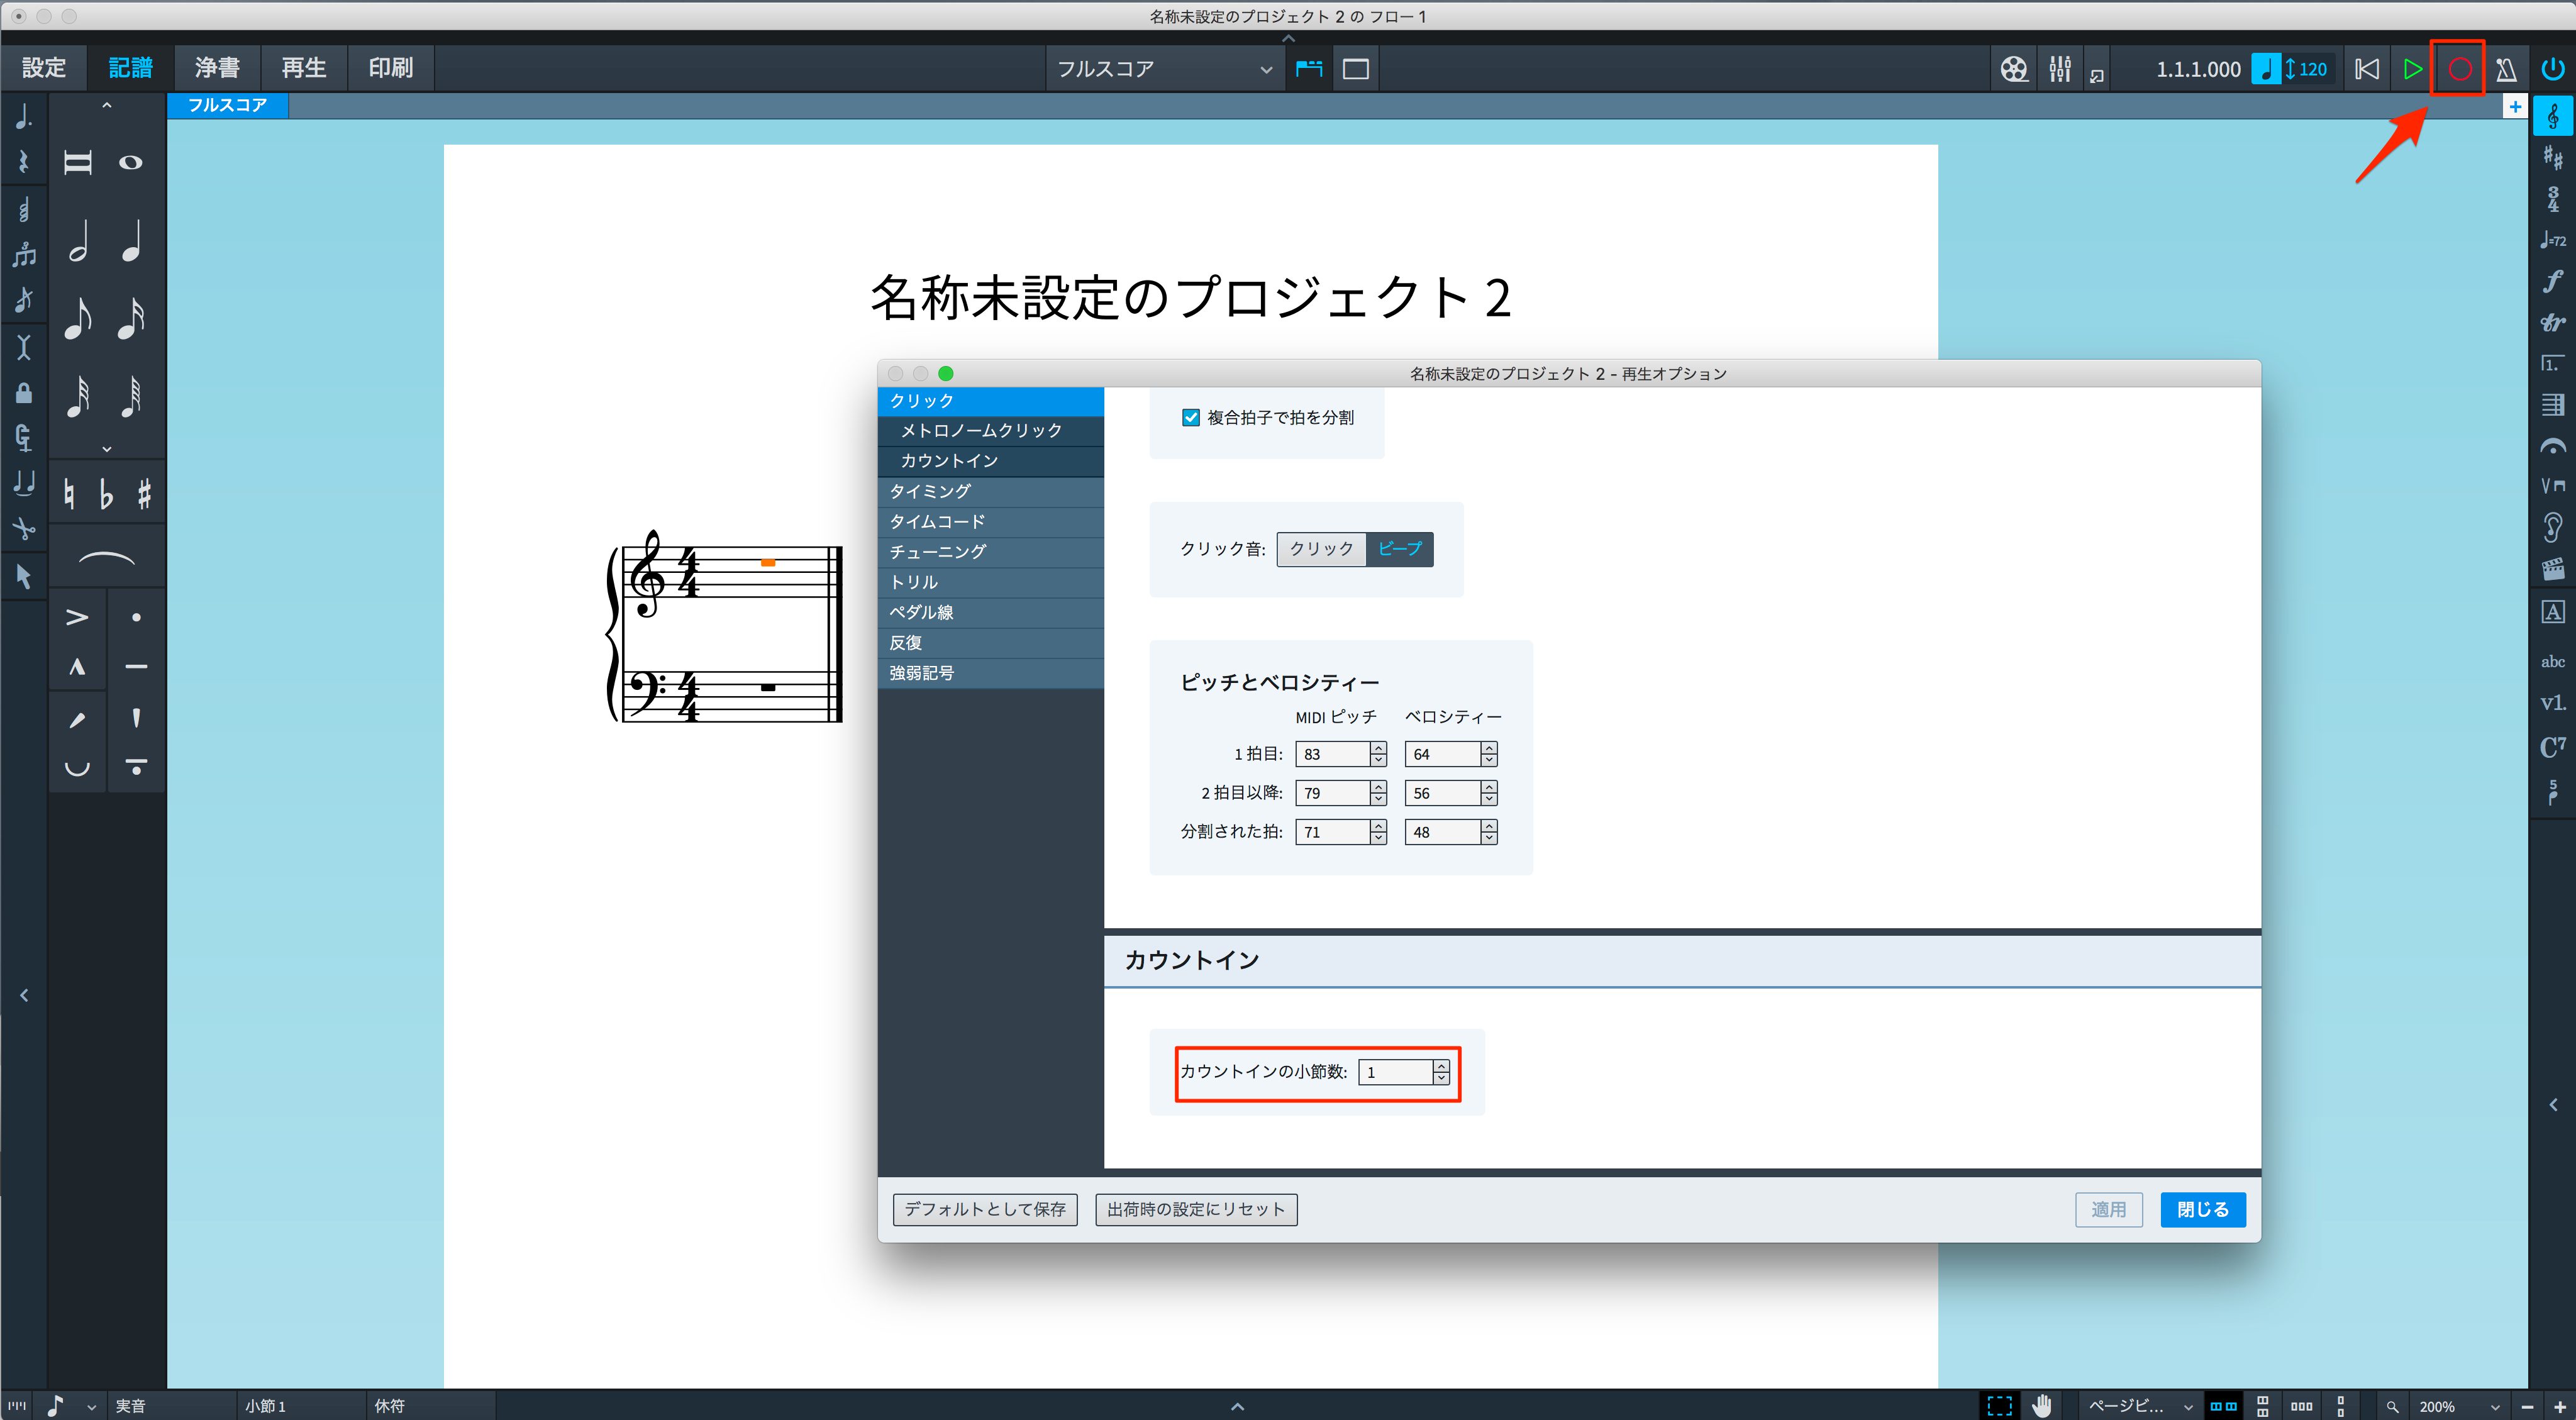Click the 分割された拍 MIDI pitch field
Image resolution: width=2576 pixels, height=1420 pixels.
(1332, 832)
